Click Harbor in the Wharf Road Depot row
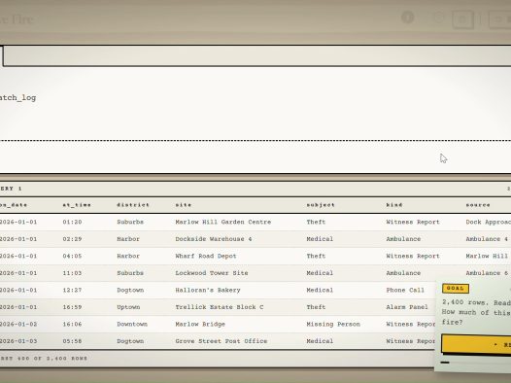The height and width of the screenshot is (383, 511). (128, 256)
